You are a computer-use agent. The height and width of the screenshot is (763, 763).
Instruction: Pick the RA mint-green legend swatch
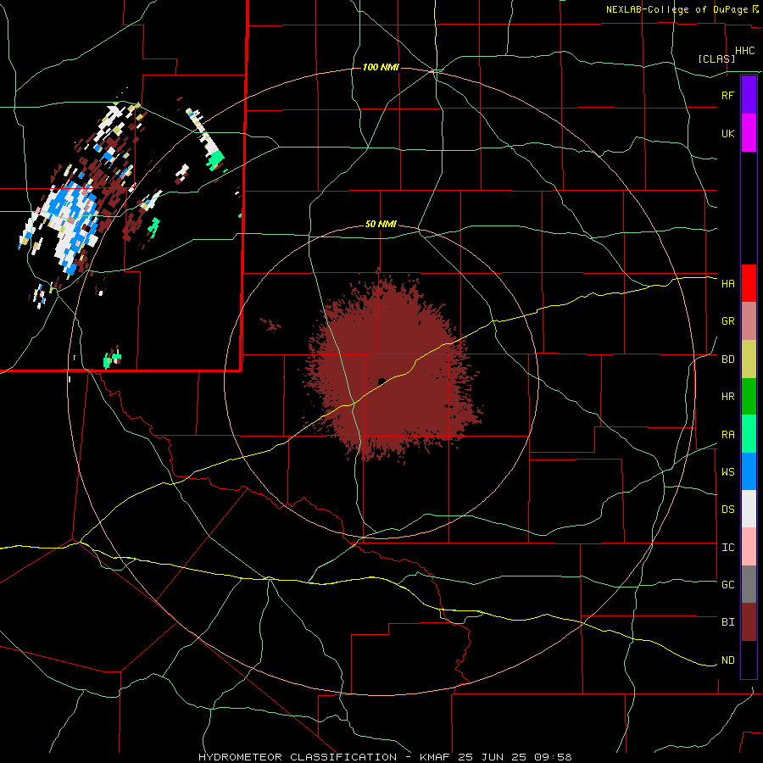point(749,434)
